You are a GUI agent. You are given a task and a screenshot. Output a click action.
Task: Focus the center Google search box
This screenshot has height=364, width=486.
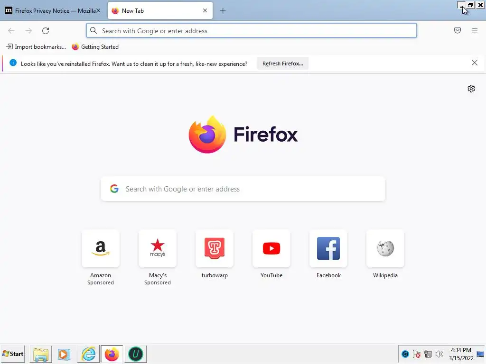[x=243, y=189]
